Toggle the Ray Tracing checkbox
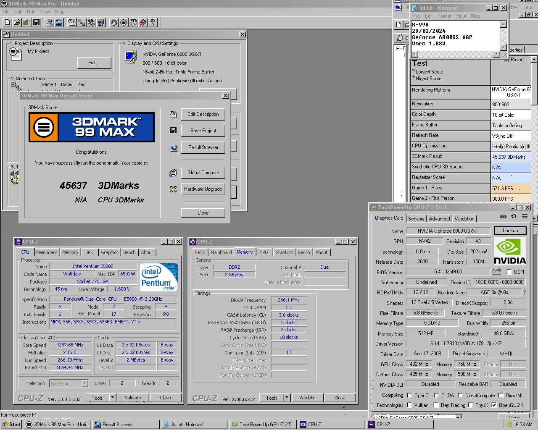The height and width of the screenshot is (430, 538). point(436,405)
